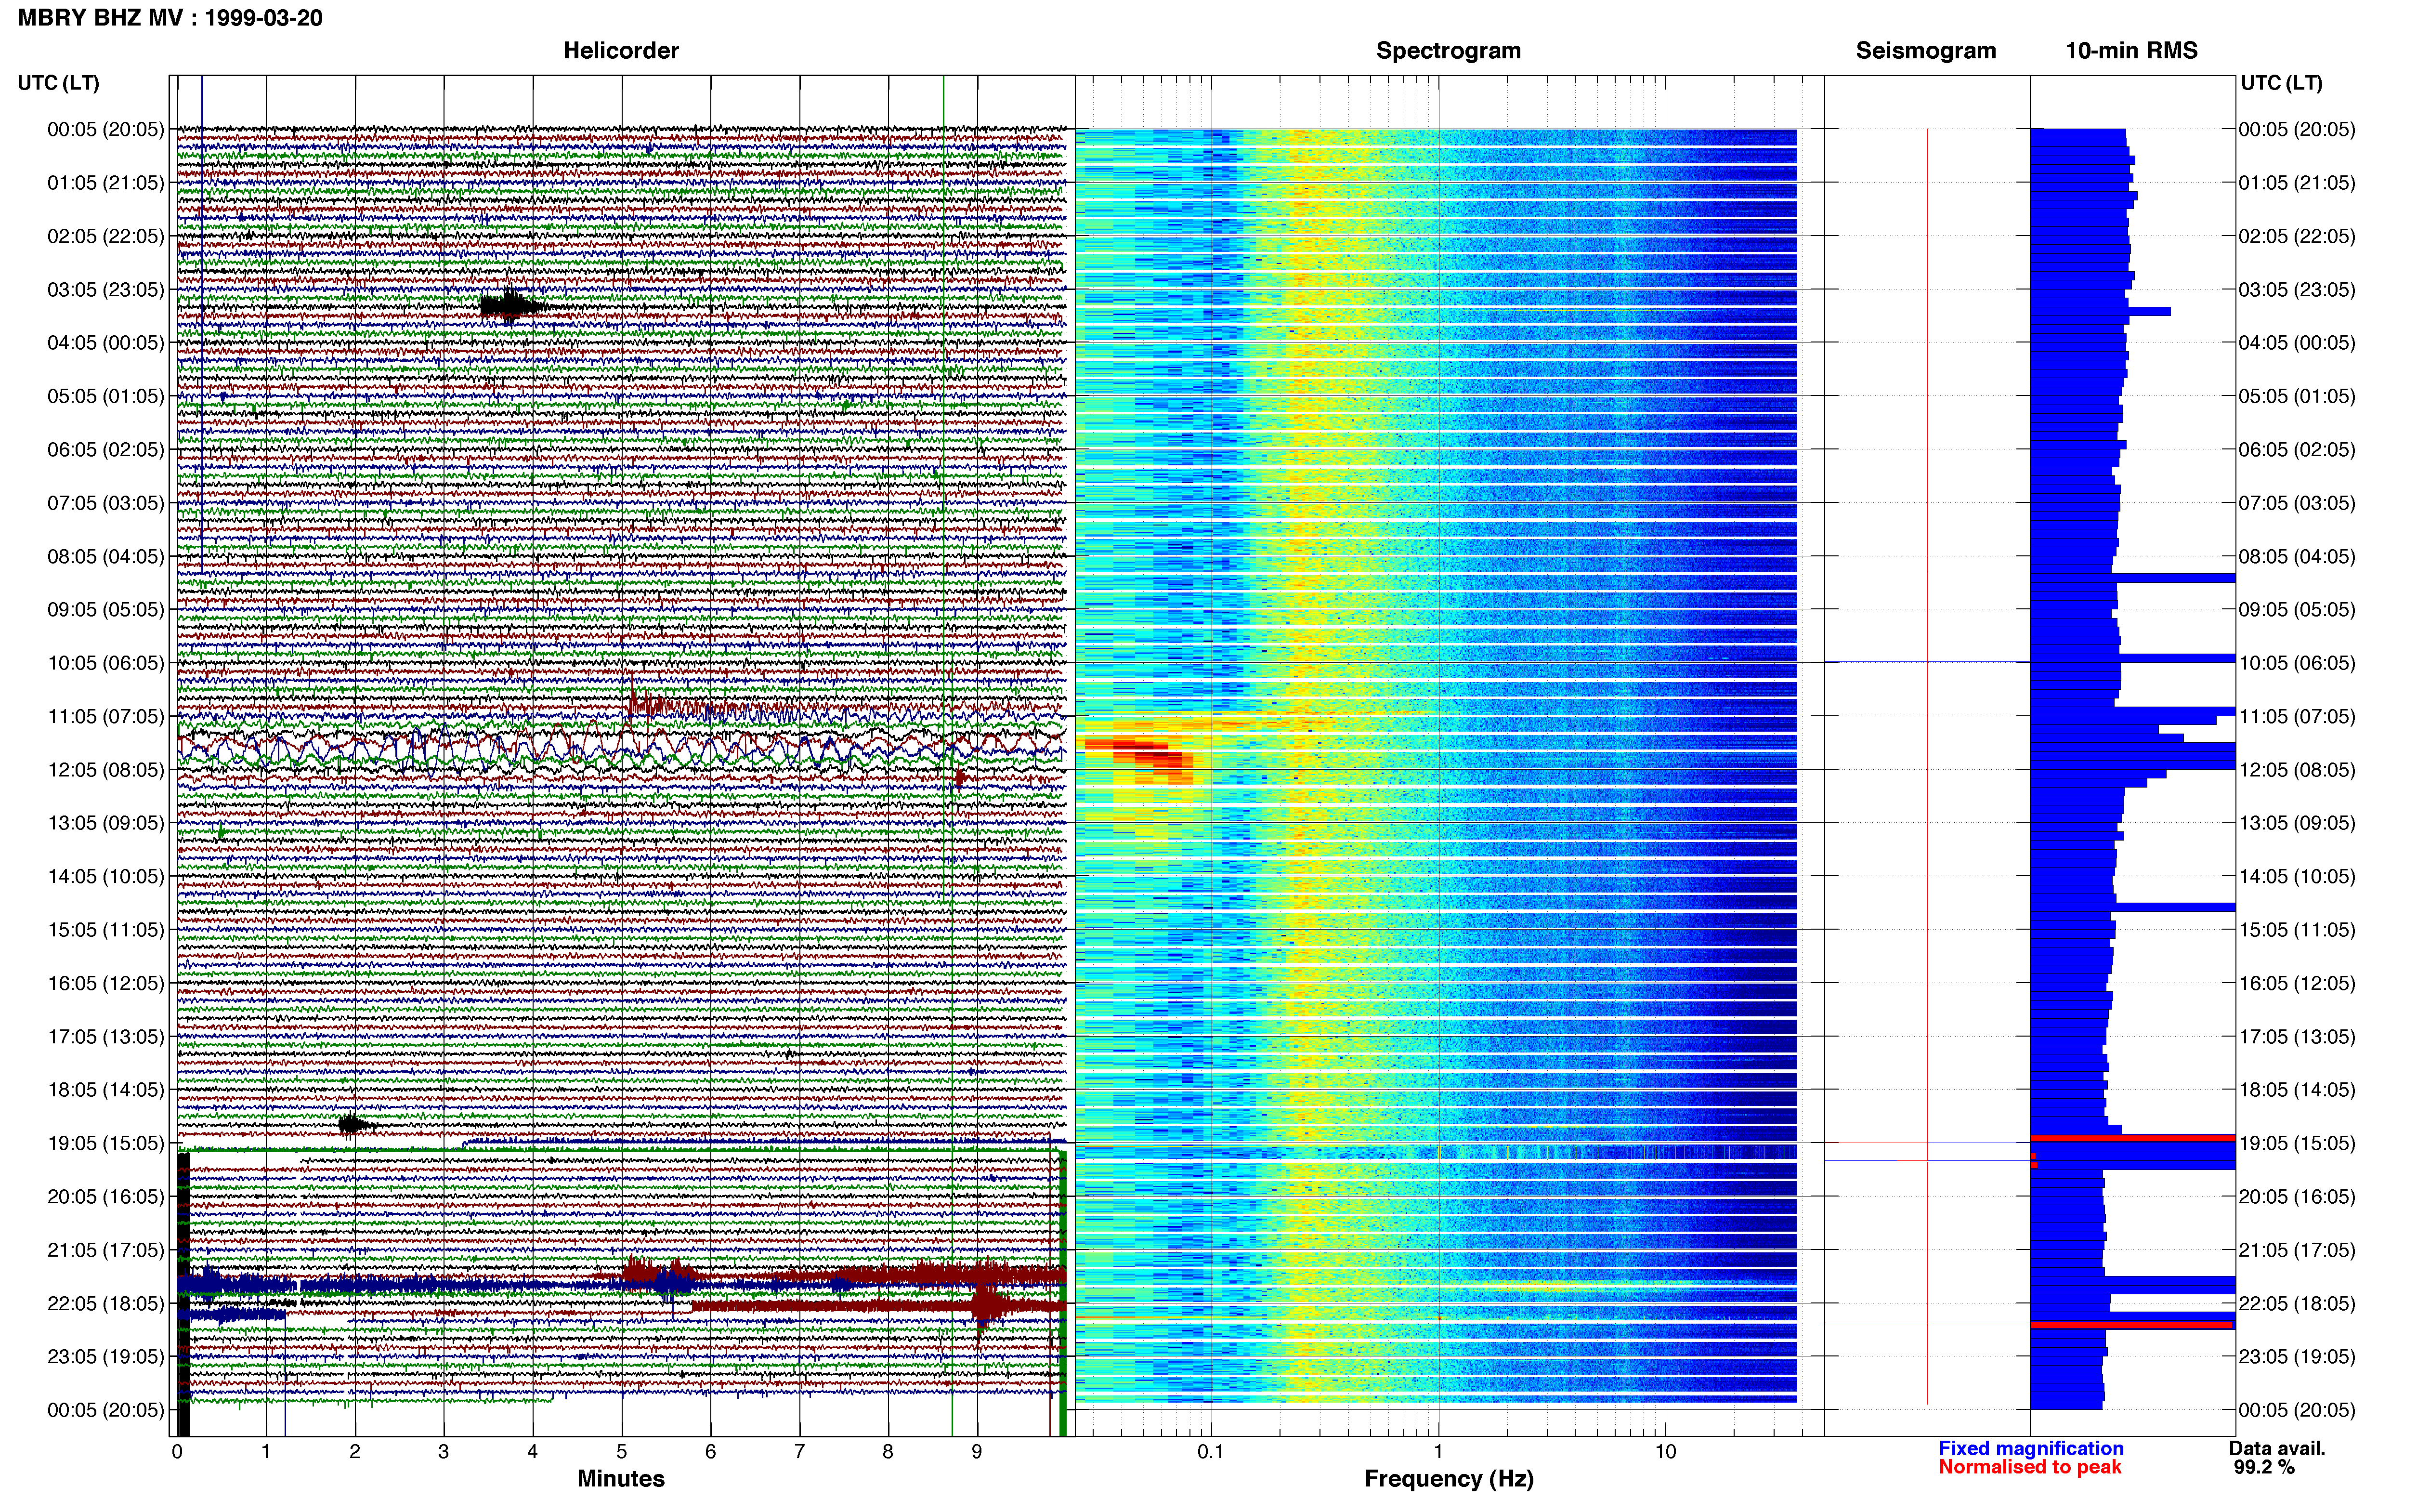Image resolution: width=2417 pixels, height=1512 pixels.
Task: Click the 'Minutes' x-axis label
Action: [x=621, y=1479]
